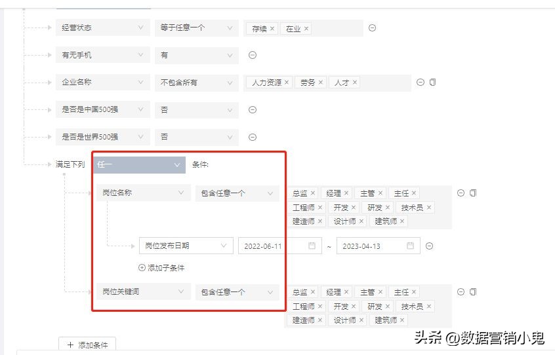Open the 有 value dropdown
The width and height of the screenshot is (555, 355).
click(196, 55)
